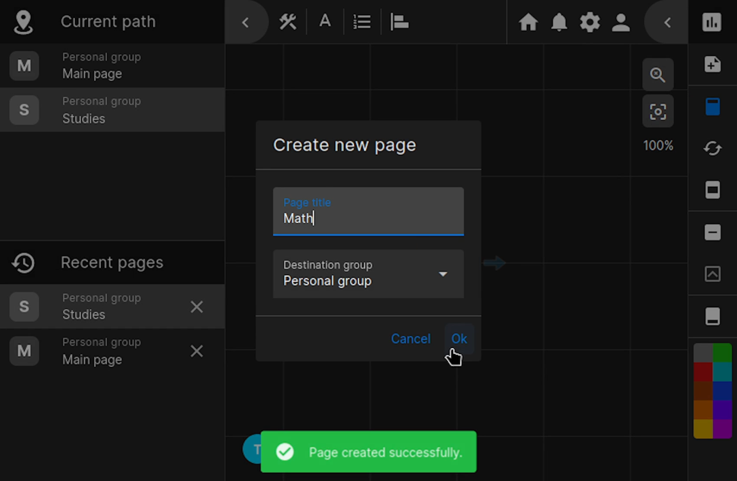This screenshot has width=737, height=481.
Task: Pick the green color swatch
Action: (x=722, y=353)
